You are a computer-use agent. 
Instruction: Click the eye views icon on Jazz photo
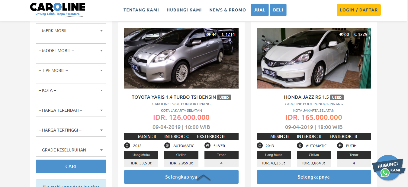tap(341, 34)
